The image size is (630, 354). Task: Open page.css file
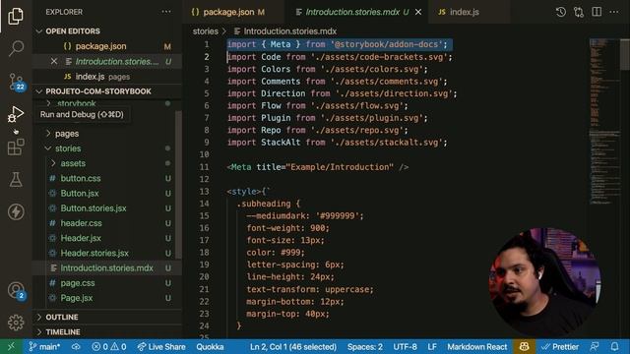pos(78,283)
